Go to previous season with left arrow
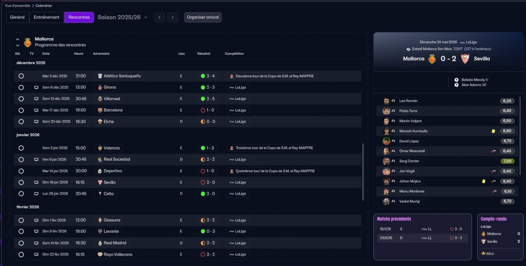The width and height of the screenshot is (526, 266). (x=159, y=17)
